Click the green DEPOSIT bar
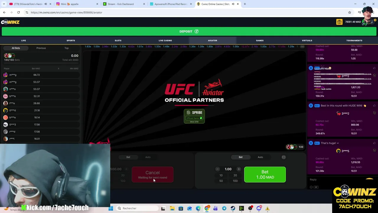This screenshot has width=378, height=213. [x=189, y=31]
